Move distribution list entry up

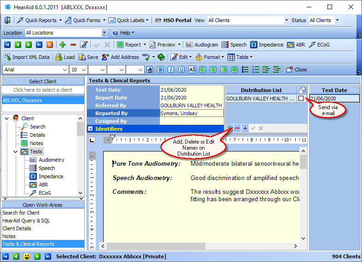(245, 128)
